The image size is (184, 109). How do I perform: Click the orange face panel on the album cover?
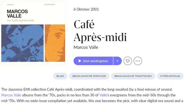pyautogui.click(x=55, y=43)
